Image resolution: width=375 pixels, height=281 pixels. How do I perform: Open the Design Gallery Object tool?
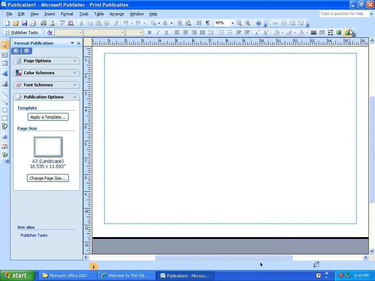coord(4,146)
